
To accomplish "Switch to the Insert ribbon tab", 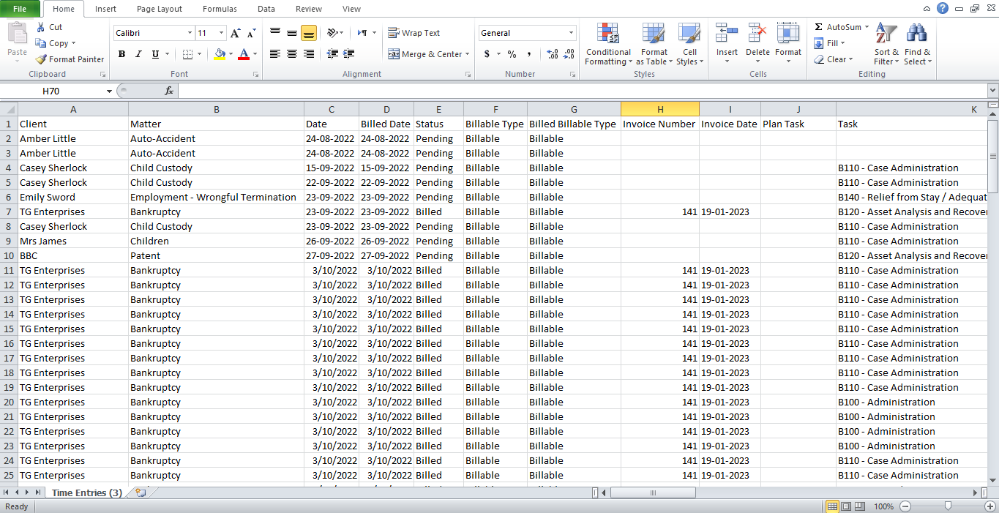I will tap(105, 9).
